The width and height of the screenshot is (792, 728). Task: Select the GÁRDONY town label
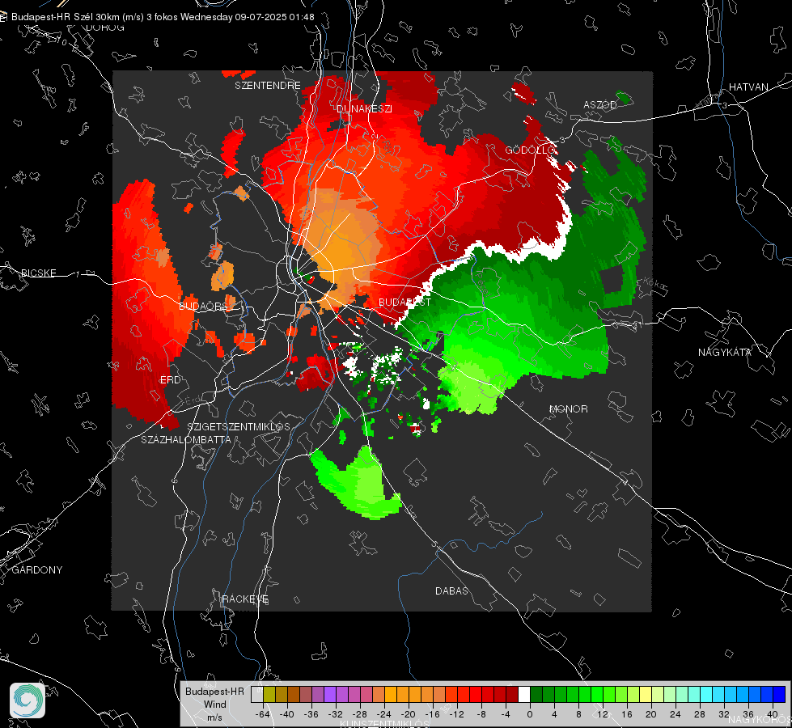tap(37, 570)
